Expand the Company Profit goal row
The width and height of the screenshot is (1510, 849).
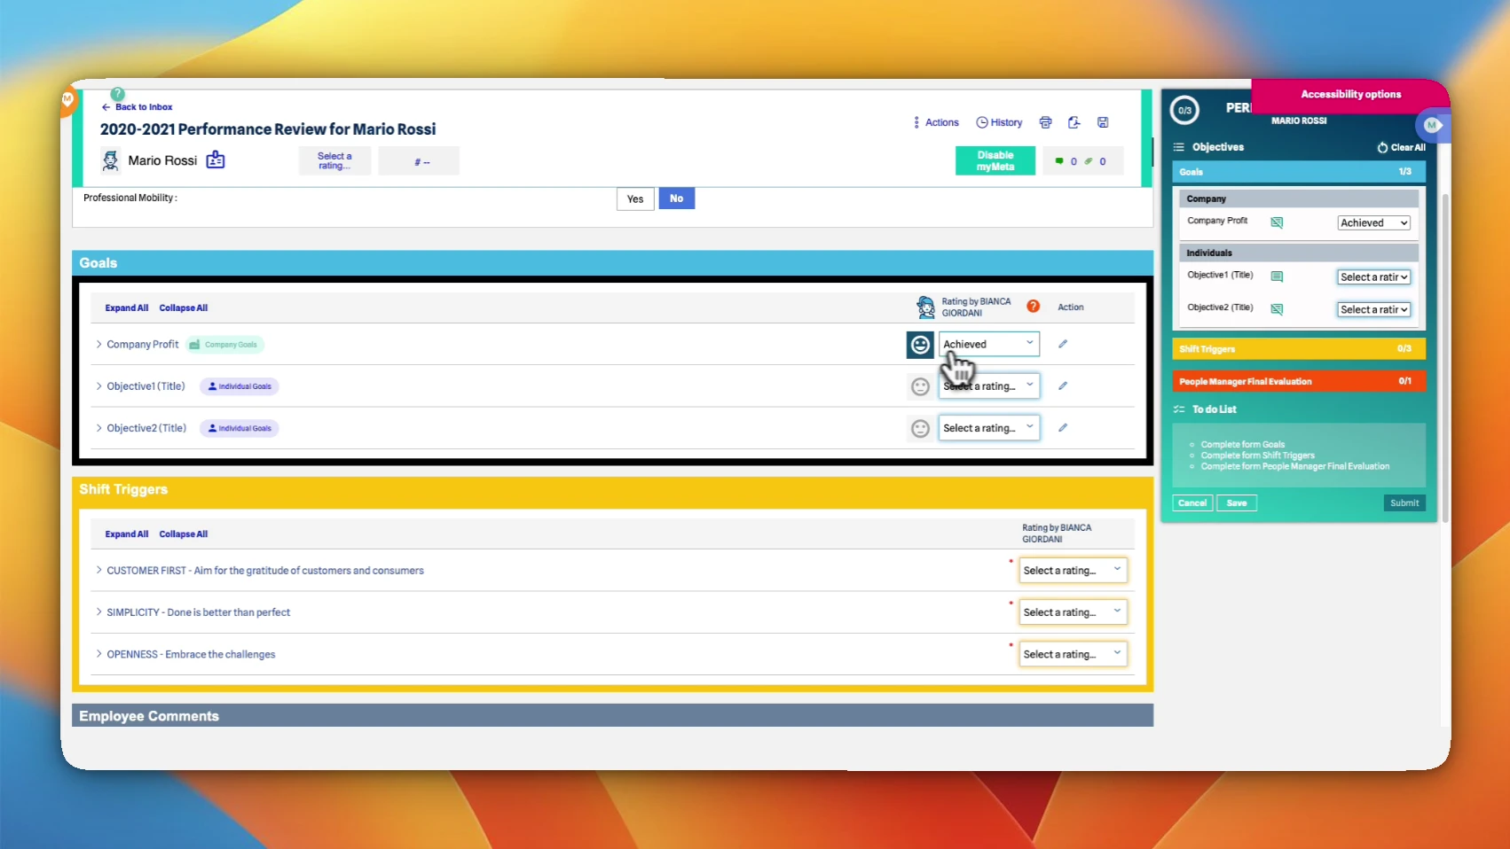click(x=99, y=344)
